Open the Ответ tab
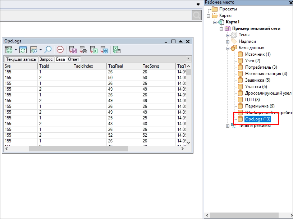The image size is (293, 219). tap(74, 59)
